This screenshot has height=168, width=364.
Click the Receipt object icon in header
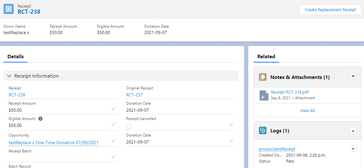coord(9,9)
